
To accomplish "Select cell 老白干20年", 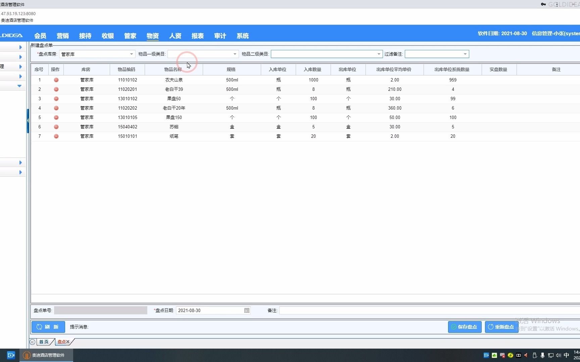I will 174,108.
